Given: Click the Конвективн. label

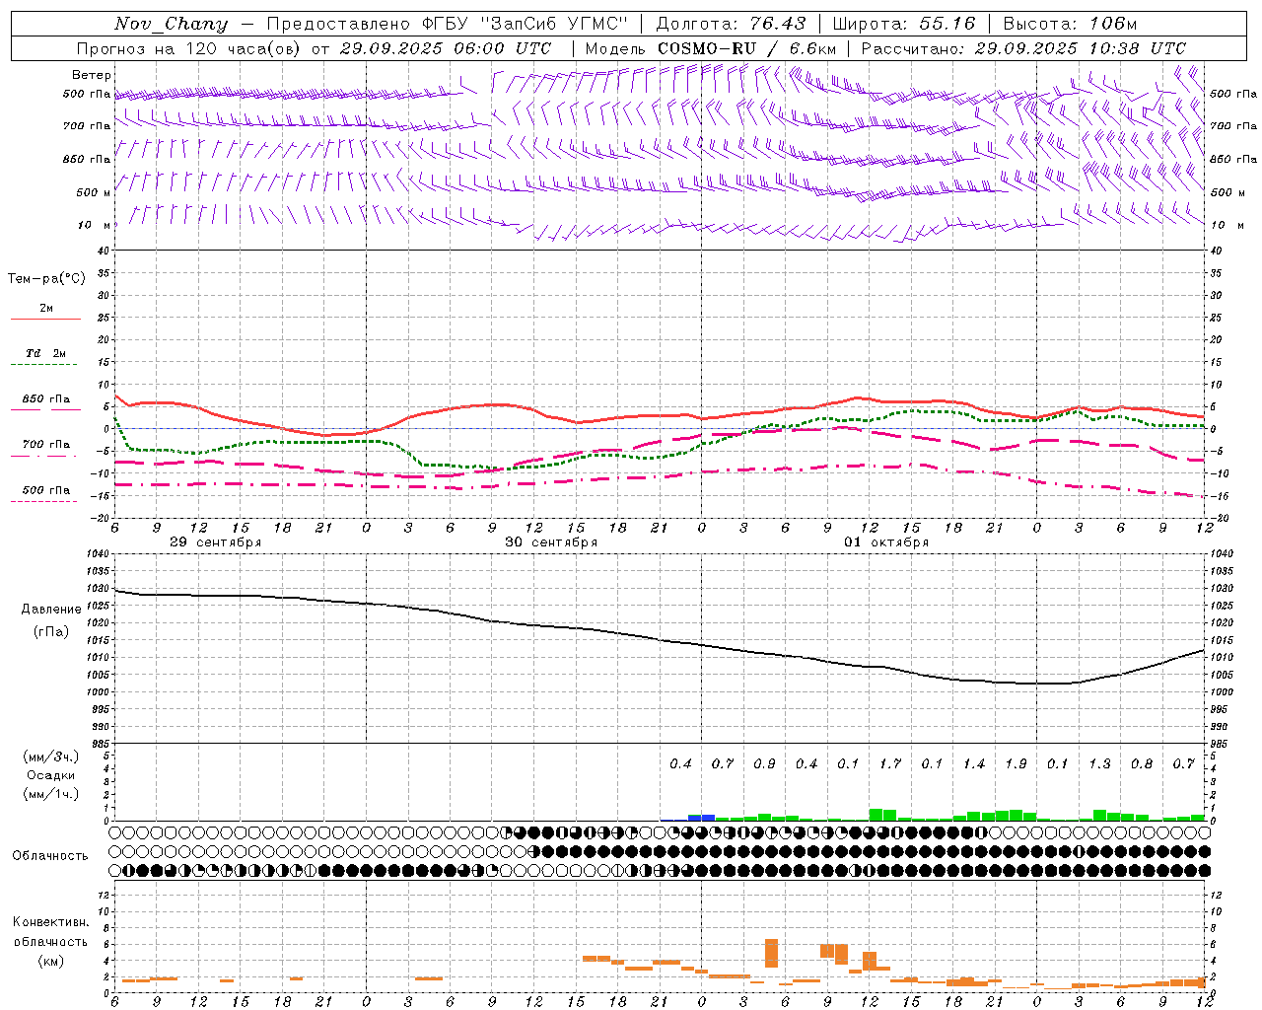Looking at the screenshot, I should tap(50, 922).
